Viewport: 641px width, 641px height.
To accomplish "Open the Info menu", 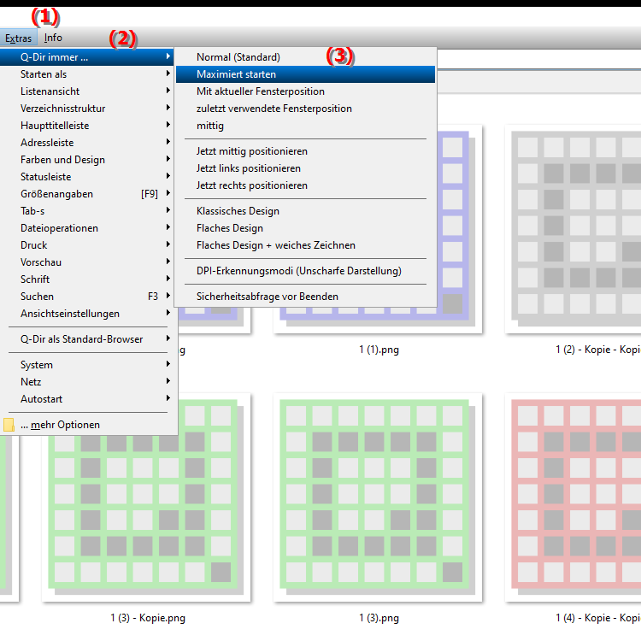I will click(53, 38).
